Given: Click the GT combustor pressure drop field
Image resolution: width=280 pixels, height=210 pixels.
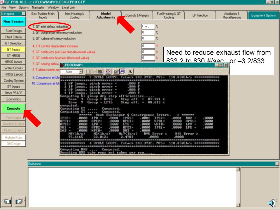Looking at the screenshot, I should click(148, 52).
